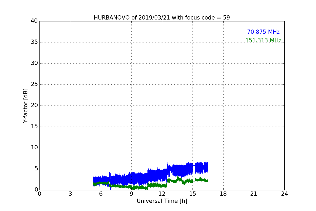Click the x-axis tick label 21
This screenshot has height=211, width=316.
254,194
